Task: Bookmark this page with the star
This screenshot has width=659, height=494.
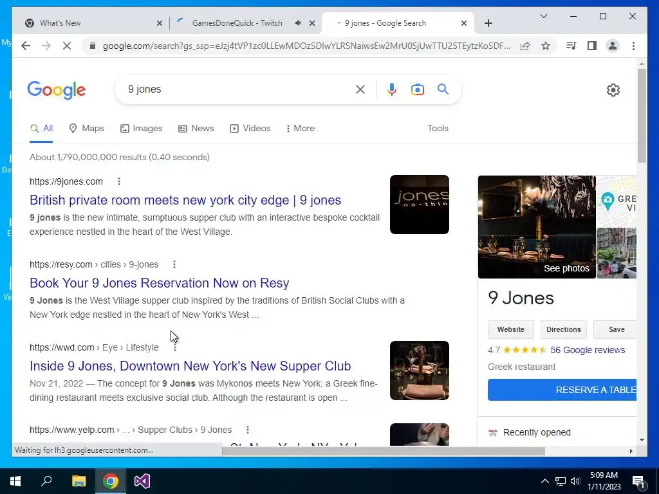Action: pos(546,46)
